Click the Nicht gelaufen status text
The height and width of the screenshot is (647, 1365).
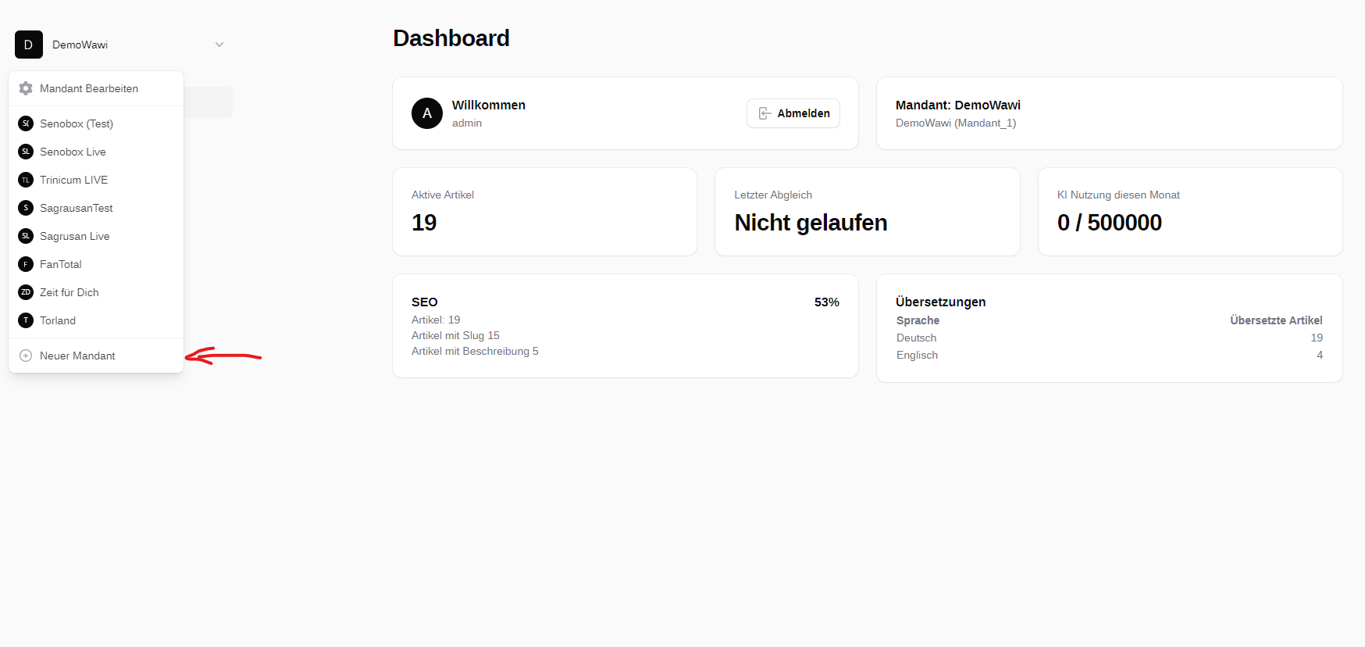[811, 223]
